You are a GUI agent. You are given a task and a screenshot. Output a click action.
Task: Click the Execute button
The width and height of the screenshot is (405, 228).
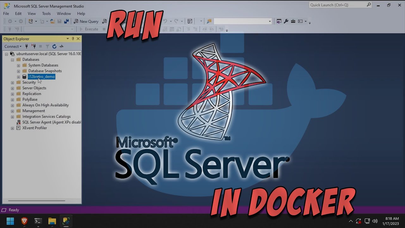tap(89, 29)
